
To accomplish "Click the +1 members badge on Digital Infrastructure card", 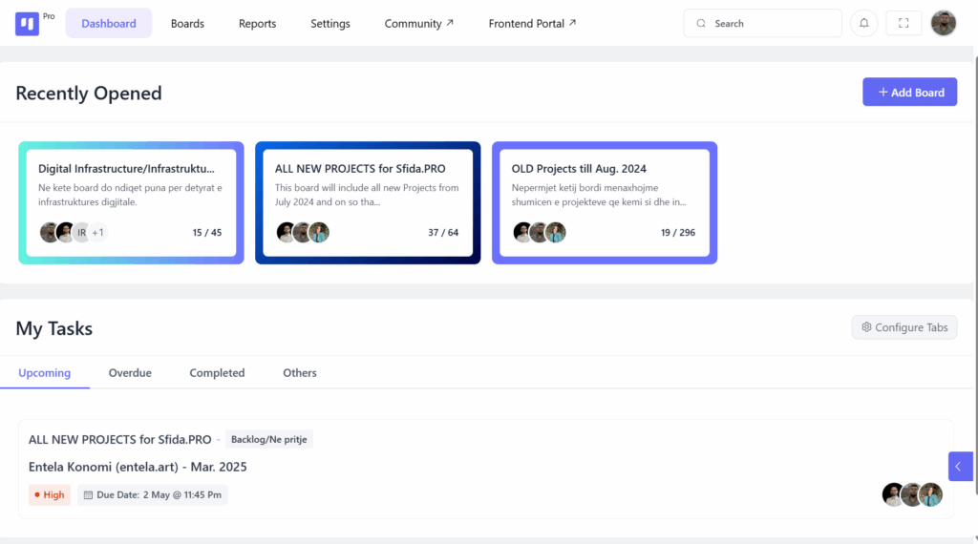I will (x=98, y=233).
